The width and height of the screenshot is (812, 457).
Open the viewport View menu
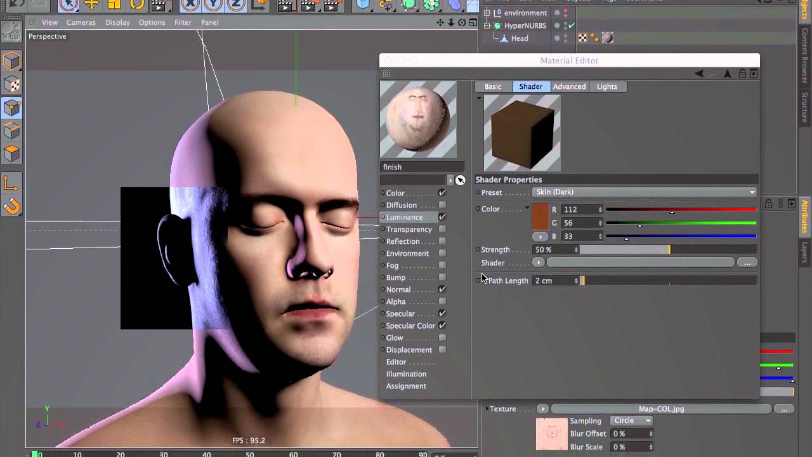(x=49, y=22)
